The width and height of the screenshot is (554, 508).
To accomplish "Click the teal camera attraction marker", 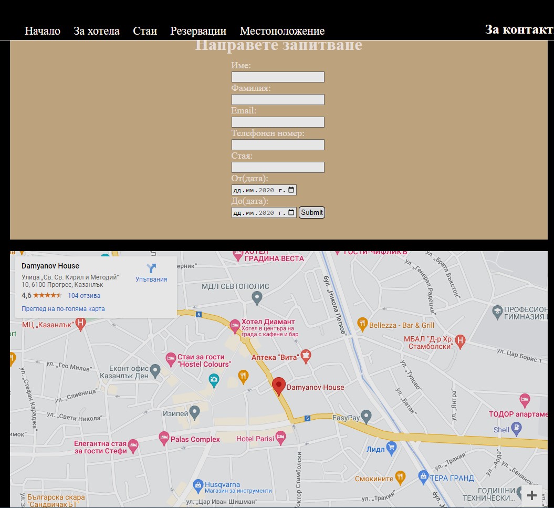I will point(214,380).
